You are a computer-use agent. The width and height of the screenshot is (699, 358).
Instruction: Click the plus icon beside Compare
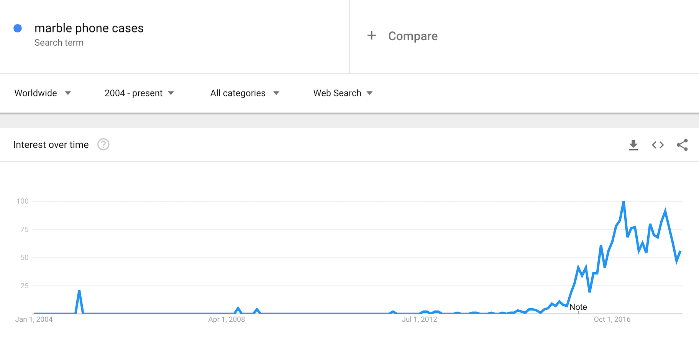[371, 36]
